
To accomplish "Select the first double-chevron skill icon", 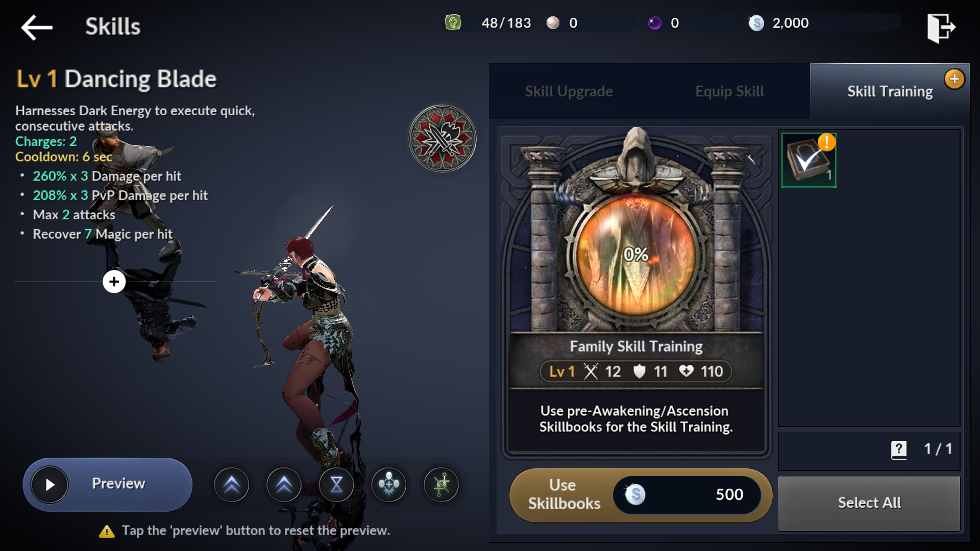I will click(232, 484).
